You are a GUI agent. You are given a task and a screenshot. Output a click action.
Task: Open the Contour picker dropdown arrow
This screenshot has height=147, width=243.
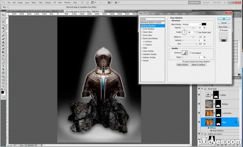[x=187, y=53]
